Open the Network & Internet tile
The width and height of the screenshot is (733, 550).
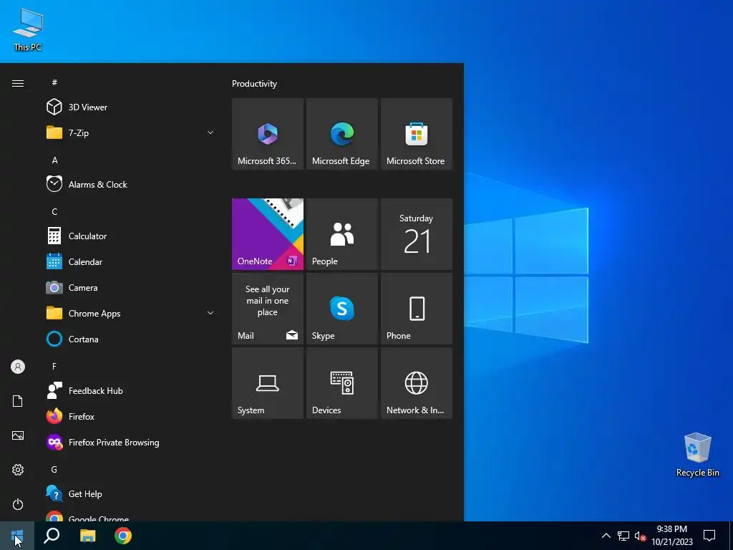click(x=417, y=383)
